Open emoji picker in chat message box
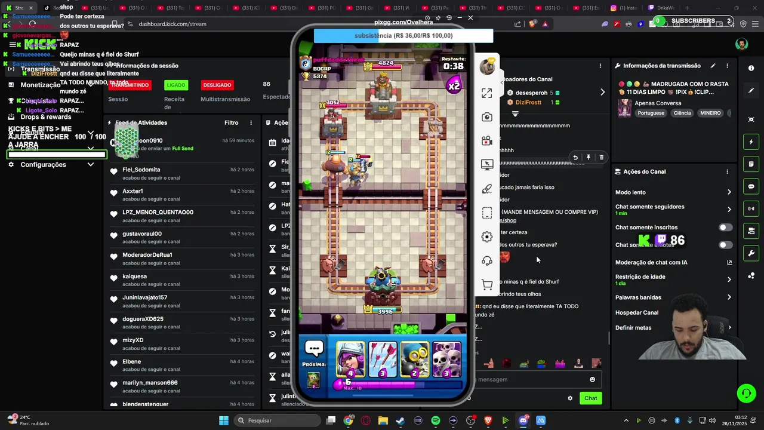This screenshot has width=764, height=430. (x=592, y=379)
